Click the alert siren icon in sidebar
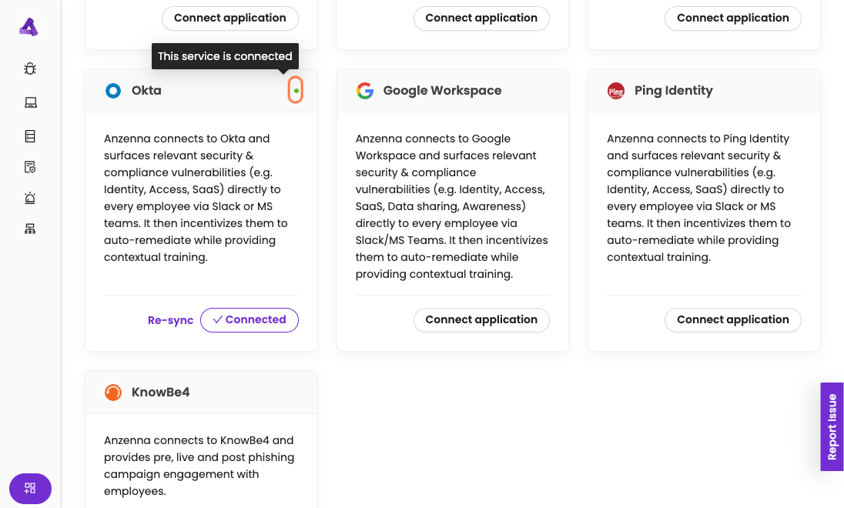Image resolution: width=844 pixels, height=508 pixels. pyautogui.click(x=30, y=198)
